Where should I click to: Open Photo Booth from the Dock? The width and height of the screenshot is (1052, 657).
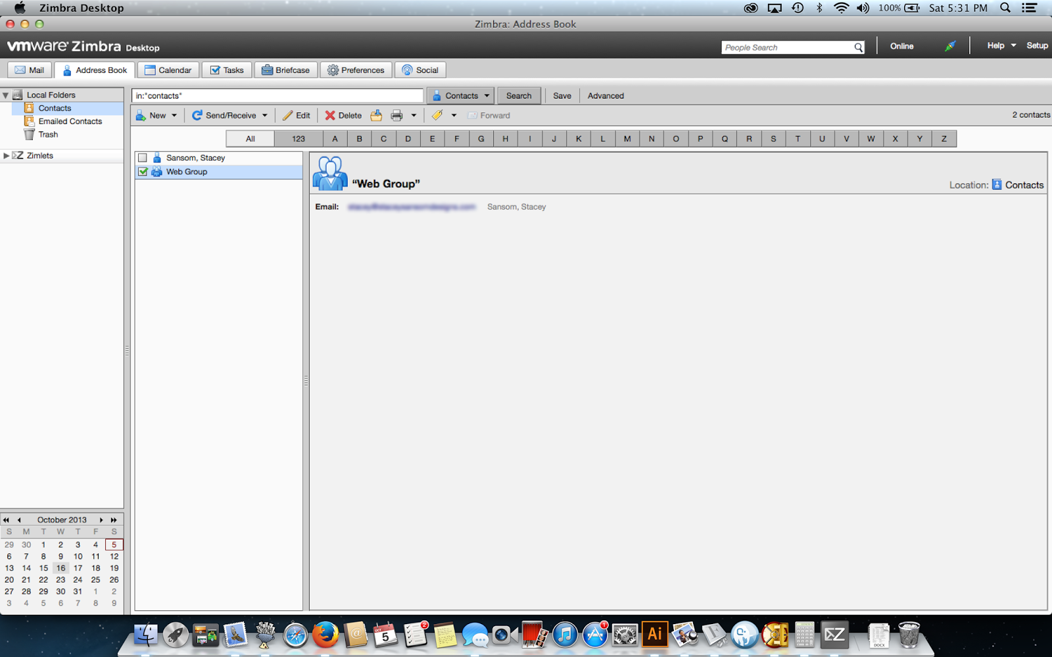click(x=535, y=635)
